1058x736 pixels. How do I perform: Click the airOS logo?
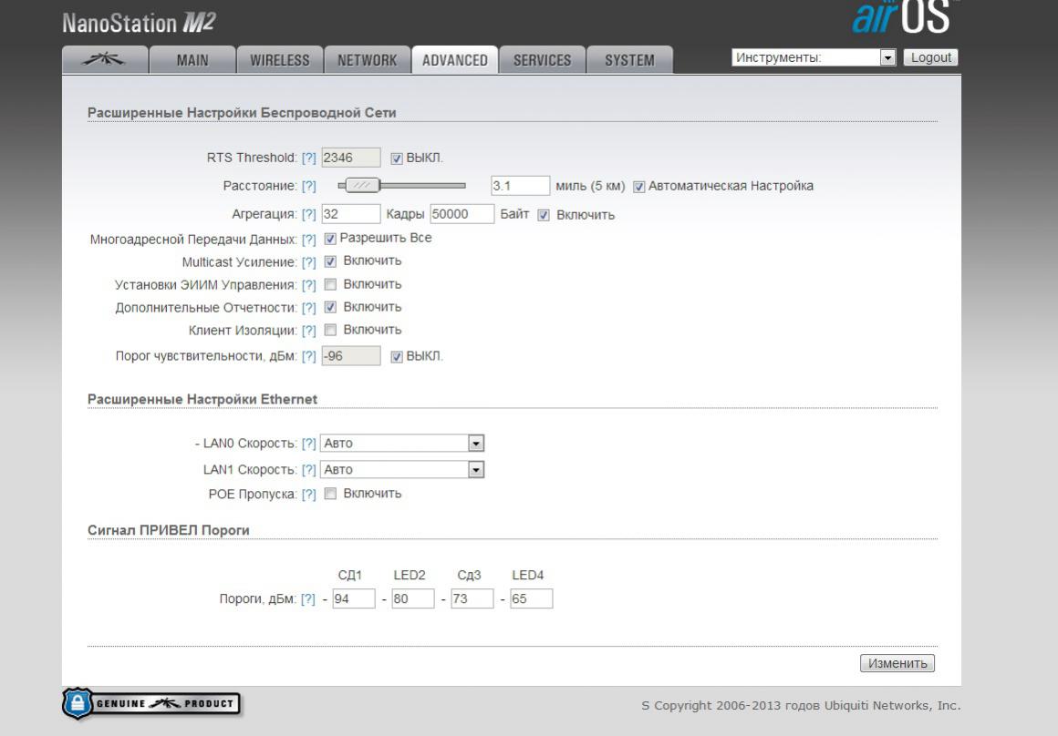click(x=902, y=16)
